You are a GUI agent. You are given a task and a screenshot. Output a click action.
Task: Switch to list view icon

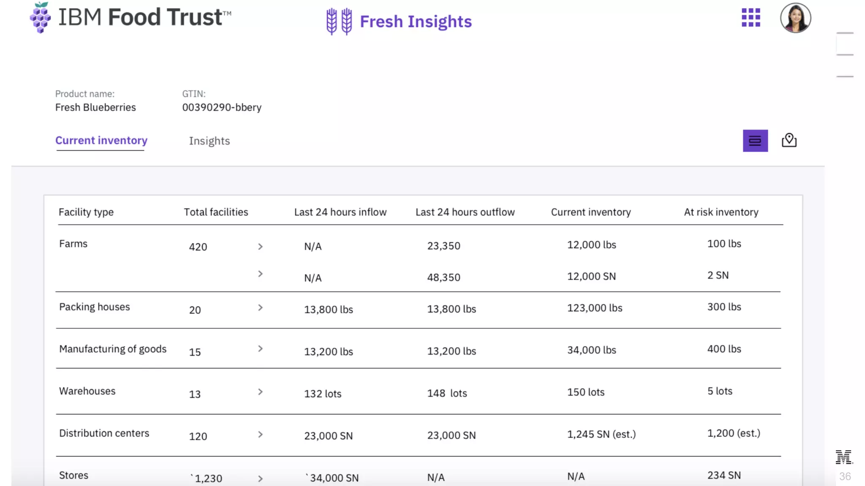pyautogui.click(x=755, y=141)
